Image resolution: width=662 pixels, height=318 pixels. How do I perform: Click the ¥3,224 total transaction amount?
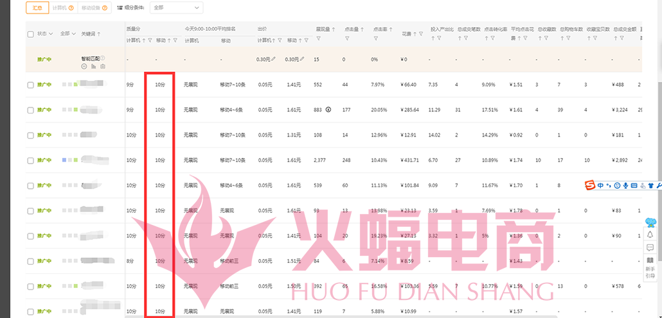pyautogui.click(x=620, y=110)
